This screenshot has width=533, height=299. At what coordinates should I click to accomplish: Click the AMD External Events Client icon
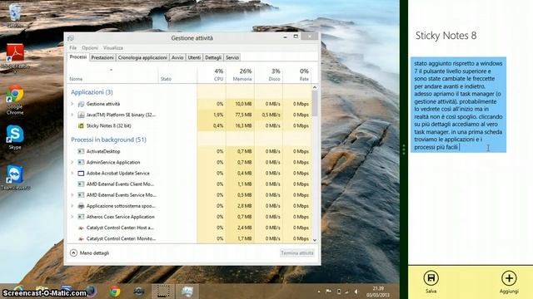[81, 184]
